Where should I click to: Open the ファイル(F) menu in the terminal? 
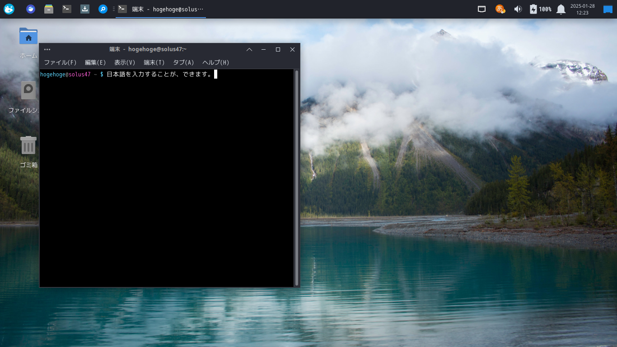(x=60, y=62)
